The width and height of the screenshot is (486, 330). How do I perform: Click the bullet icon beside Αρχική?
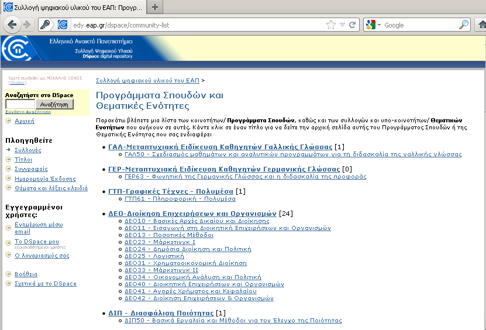(x=8, y=121)
